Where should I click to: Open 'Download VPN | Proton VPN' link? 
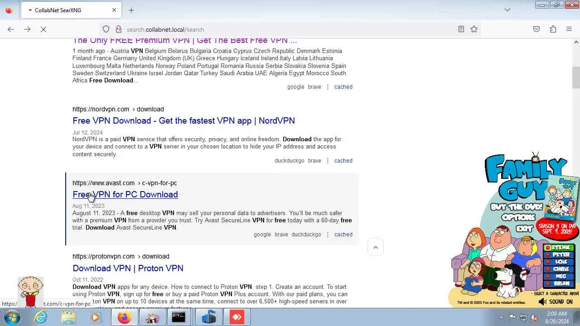click(x=128, y=268)
